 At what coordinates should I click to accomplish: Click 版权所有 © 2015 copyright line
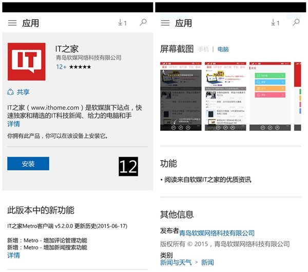click(225, 244)
